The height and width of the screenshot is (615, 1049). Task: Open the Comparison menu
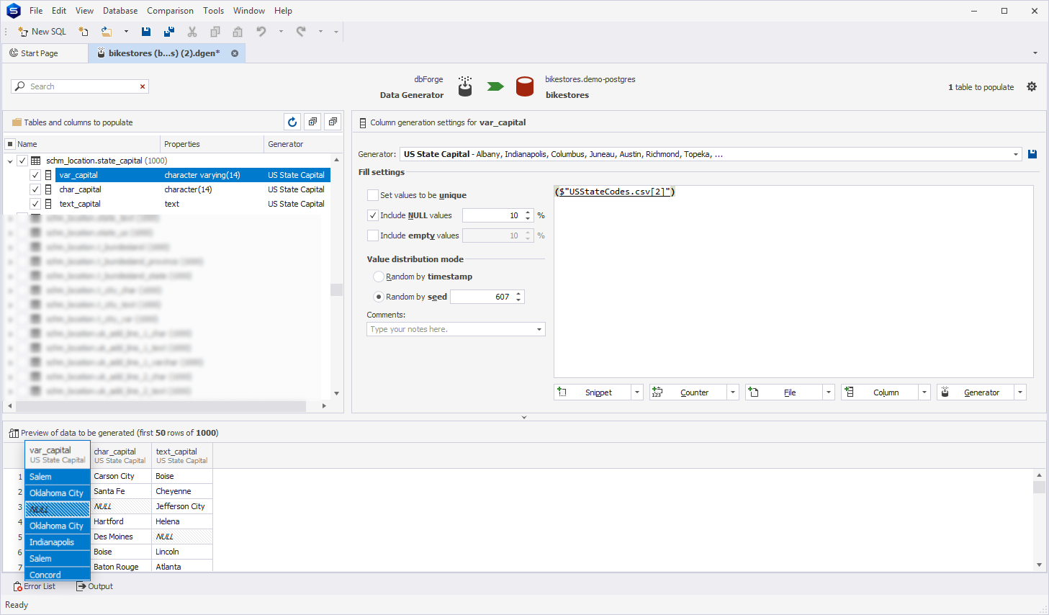click(170, 11)
